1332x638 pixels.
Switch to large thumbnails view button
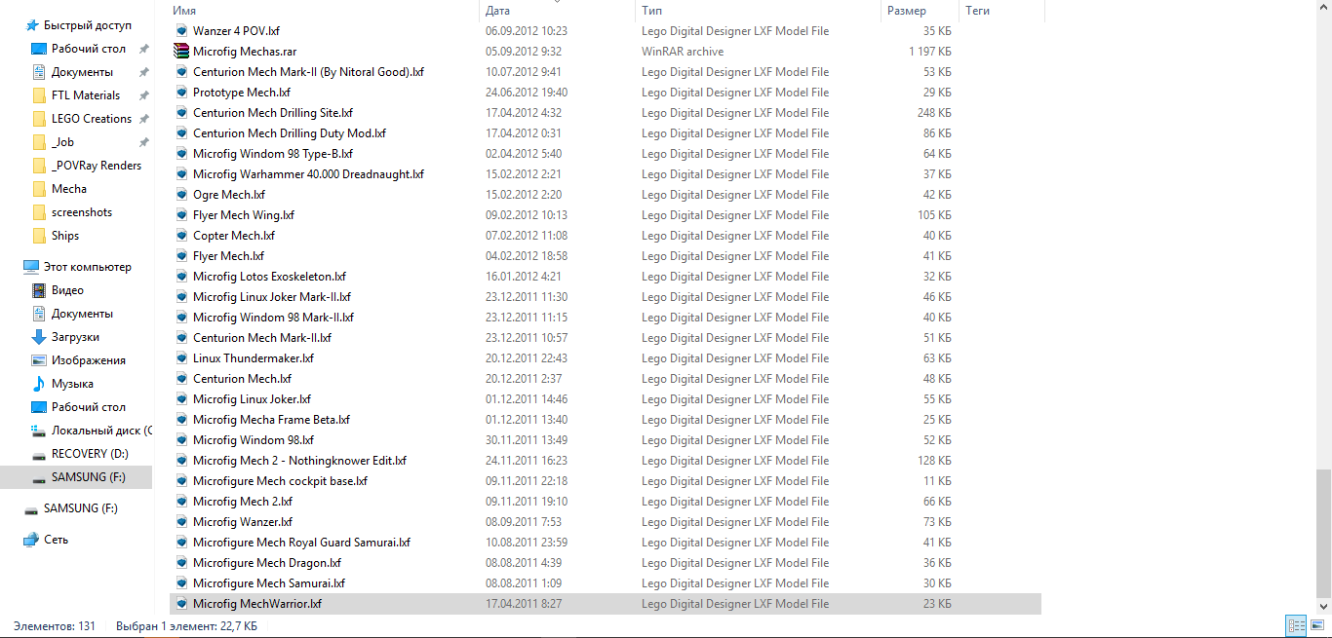1316,626
